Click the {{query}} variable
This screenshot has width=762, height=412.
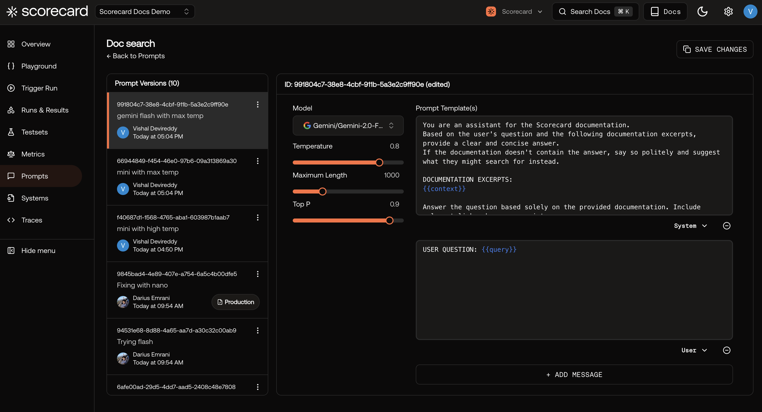[x=499, y=249]
